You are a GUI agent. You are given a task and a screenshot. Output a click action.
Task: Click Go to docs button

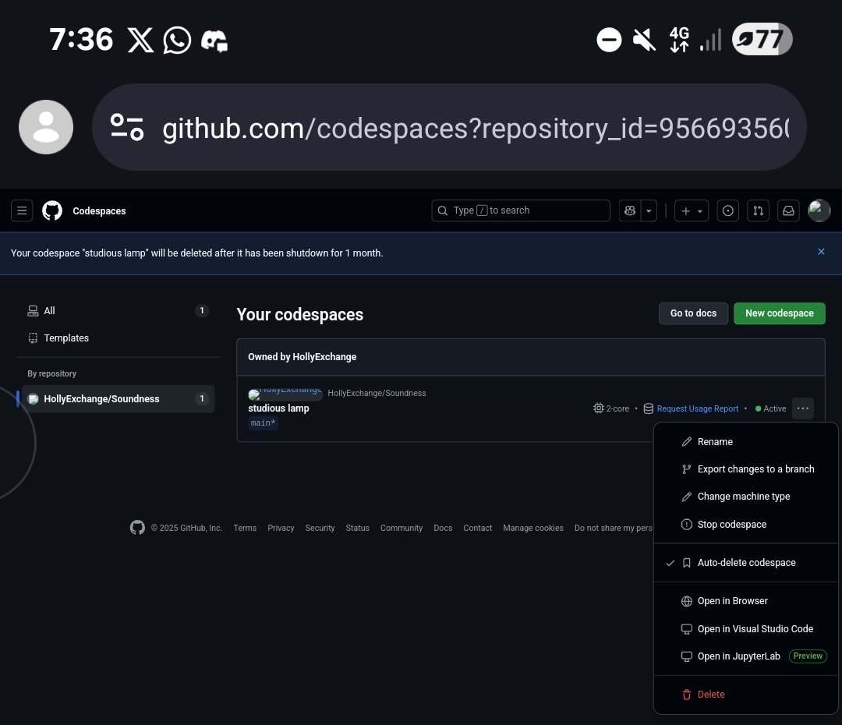click(x=693, y=313)
